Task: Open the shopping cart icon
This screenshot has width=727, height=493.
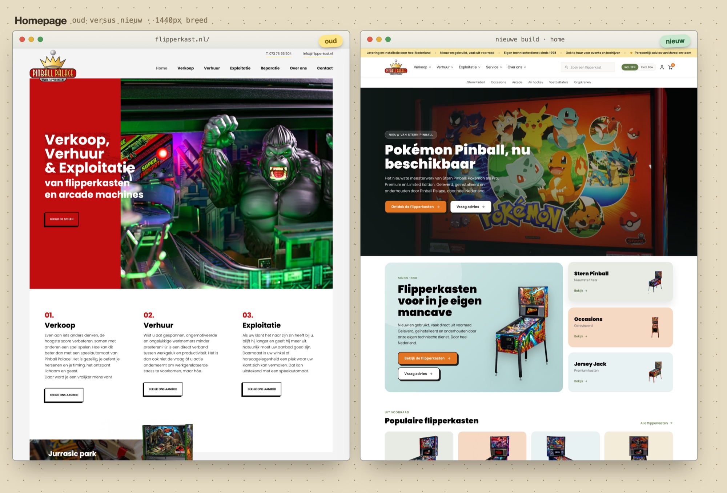Action: click(671, 67)
